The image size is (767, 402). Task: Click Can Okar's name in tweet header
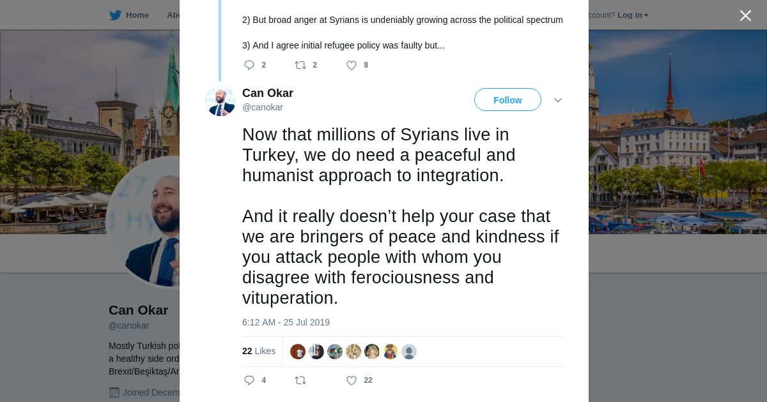[268, 93]
